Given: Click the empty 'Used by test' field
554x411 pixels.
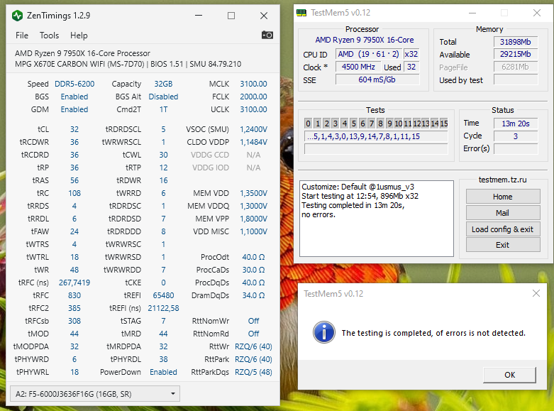Looking at the screenshot, I should point(516,80).
